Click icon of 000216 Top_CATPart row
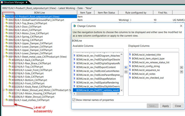The image size is (185, 116). (10, 67)
